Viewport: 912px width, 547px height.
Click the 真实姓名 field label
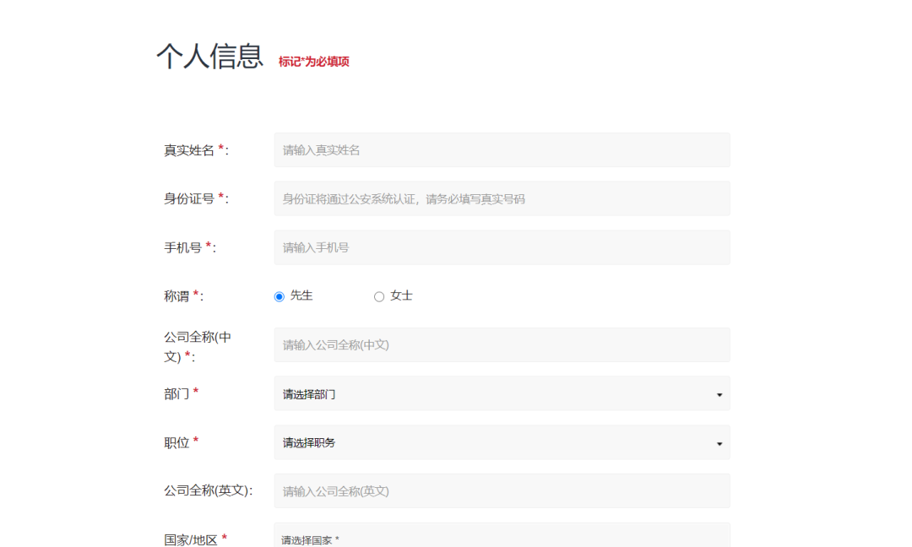tap(190, 150)
